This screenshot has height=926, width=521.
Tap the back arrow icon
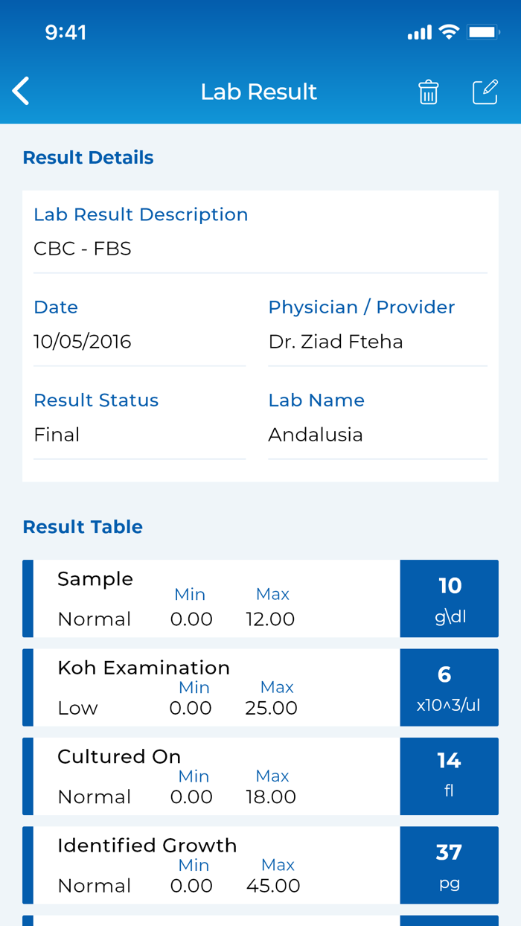pyautogui.click(x=21, y=92)
